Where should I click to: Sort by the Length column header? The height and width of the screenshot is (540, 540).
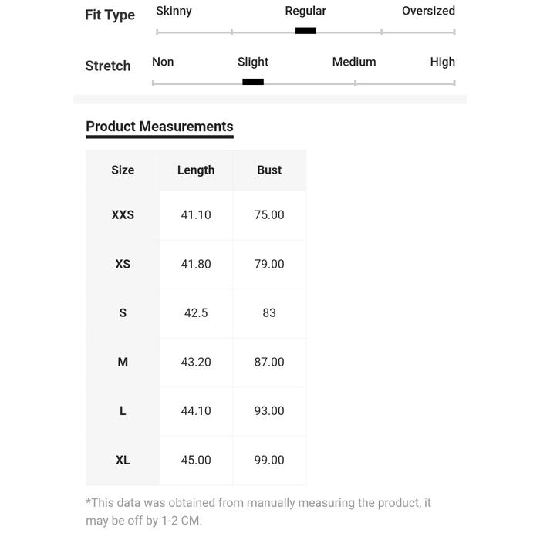[196, 170]
